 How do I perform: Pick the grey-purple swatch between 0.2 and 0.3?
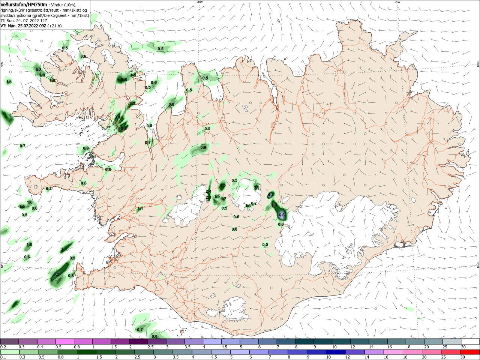pyautogui.click(x=9, y=341)
